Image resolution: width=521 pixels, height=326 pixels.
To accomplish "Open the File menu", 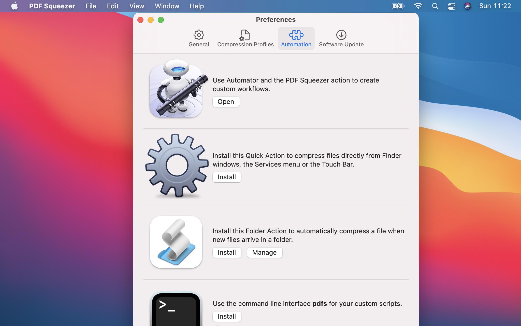I will point(91,6).
